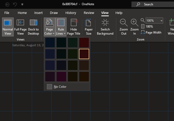The height and width of the screenshot is (121, 174).
Task: Pick the highlighted dark red swatch
Action: point(84,54)
